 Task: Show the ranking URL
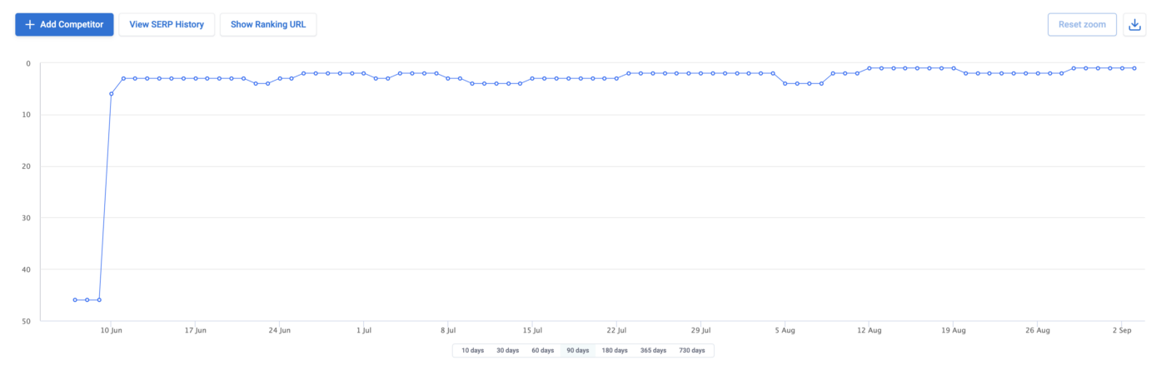tap(267, 25)
